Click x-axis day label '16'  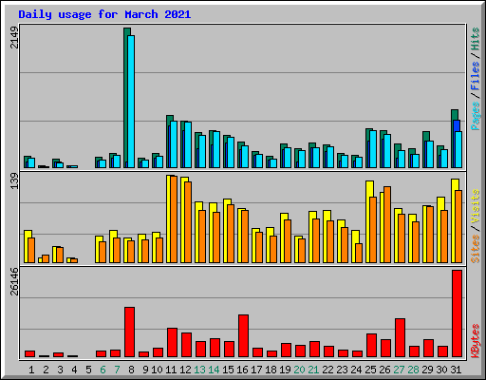[x=242, y=370]
